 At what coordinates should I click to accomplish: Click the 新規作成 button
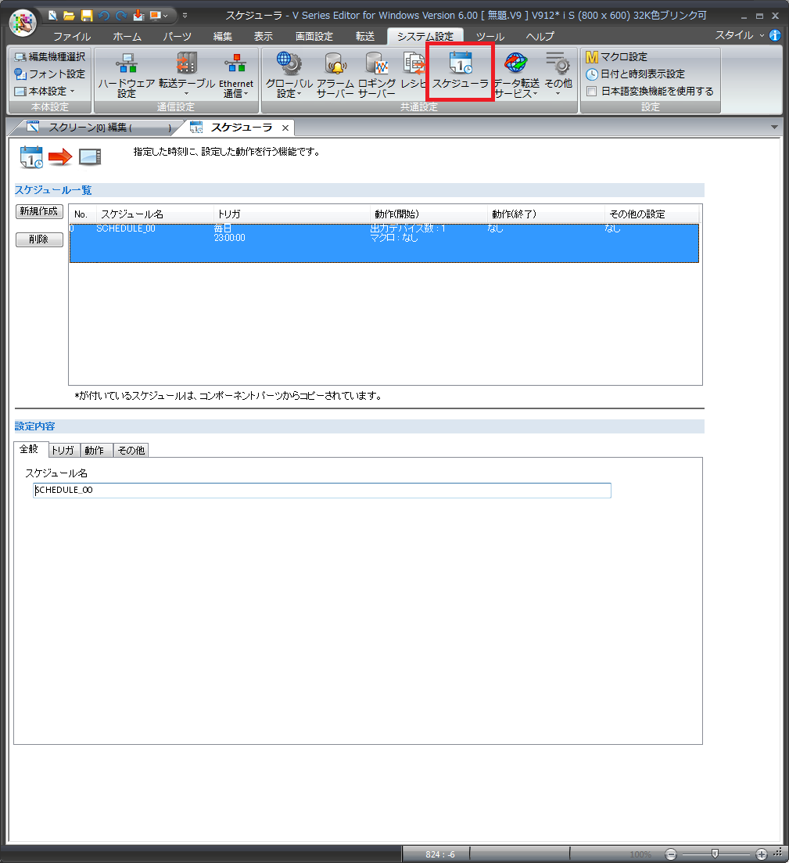[x=39, y=212]
